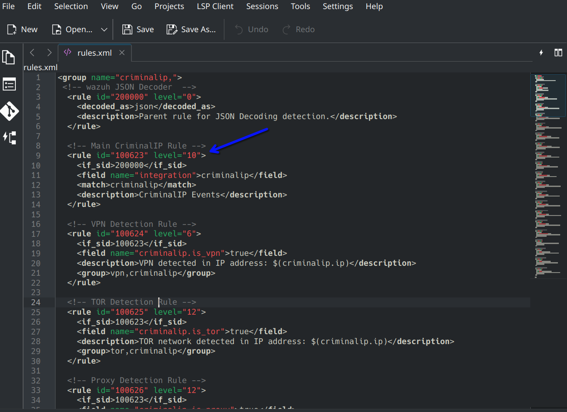Click line number 17 in gutter
Viewport: 567px width, 412px height.
36,234
